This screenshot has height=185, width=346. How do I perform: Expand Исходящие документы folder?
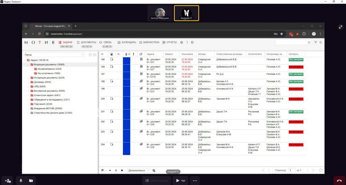click(28, 78)
